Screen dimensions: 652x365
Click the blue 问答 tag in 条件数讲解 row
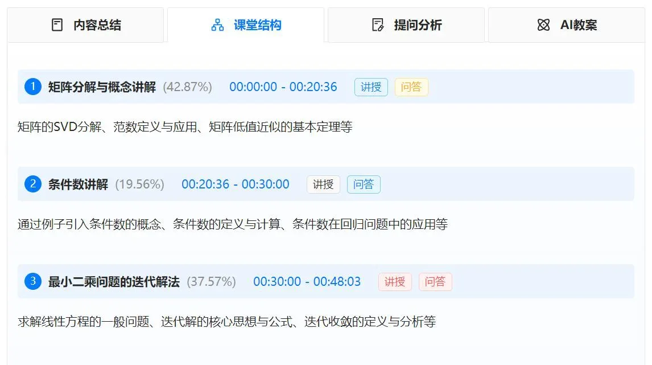(364, 184)
